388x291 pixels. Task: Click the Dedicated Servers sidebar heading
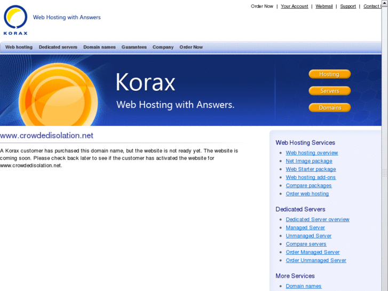(300, 209)
